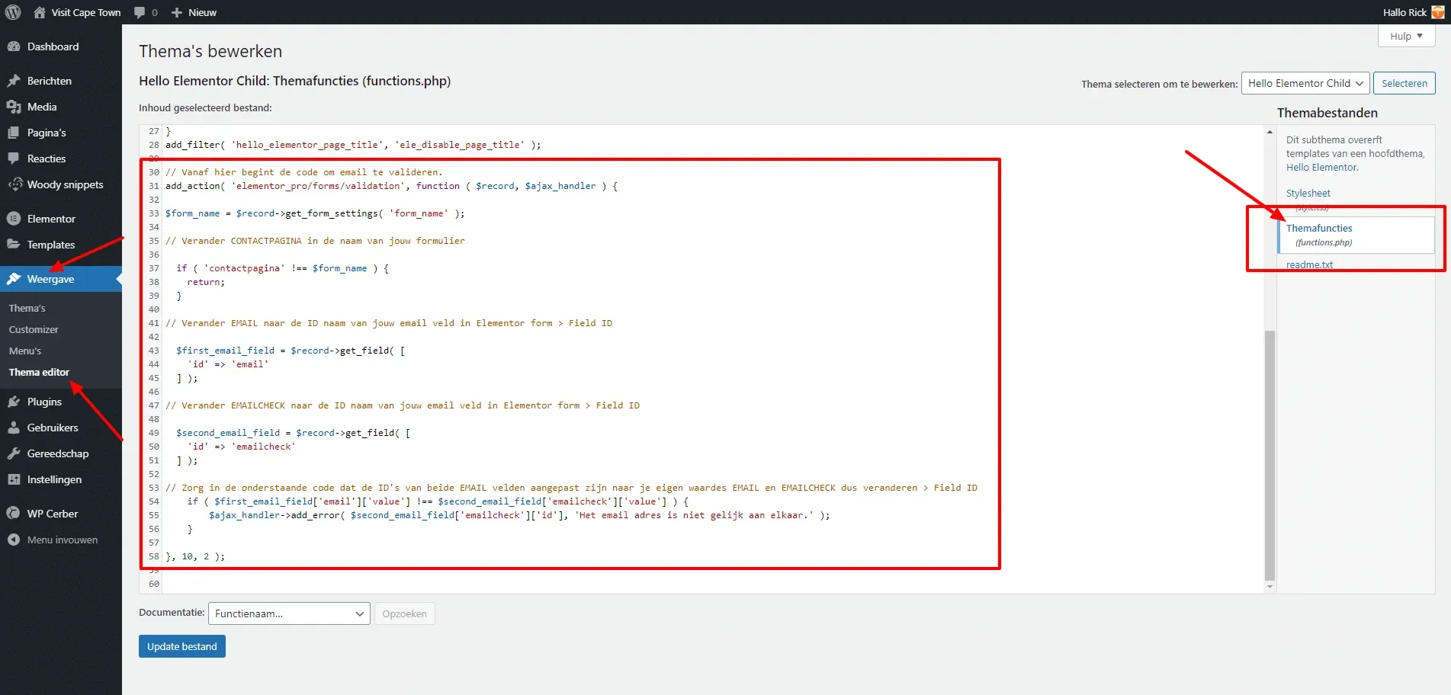Open Instellingen settings icon
1451x695 pixels.
[14, 479]
